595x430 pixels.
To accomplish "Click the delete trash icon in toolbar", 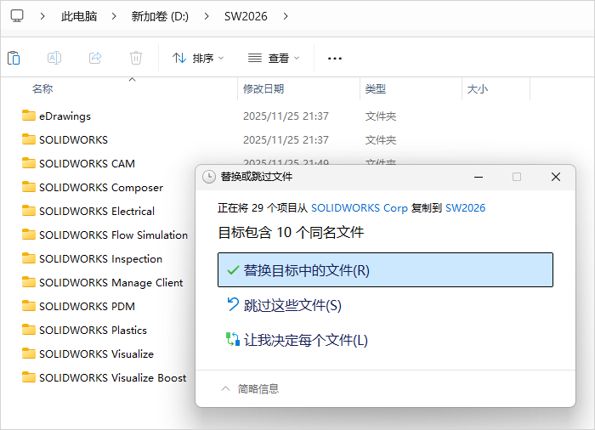I will [136, 58].
